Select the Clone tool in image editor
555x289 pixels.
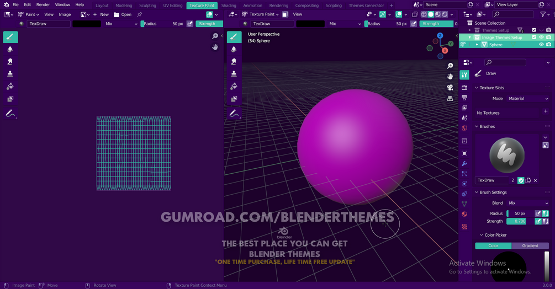click(x=10, y=74)
